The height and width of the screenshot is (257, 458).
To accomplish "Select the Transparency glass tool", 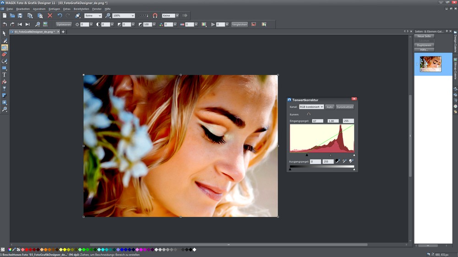I will tap(4, 89).
